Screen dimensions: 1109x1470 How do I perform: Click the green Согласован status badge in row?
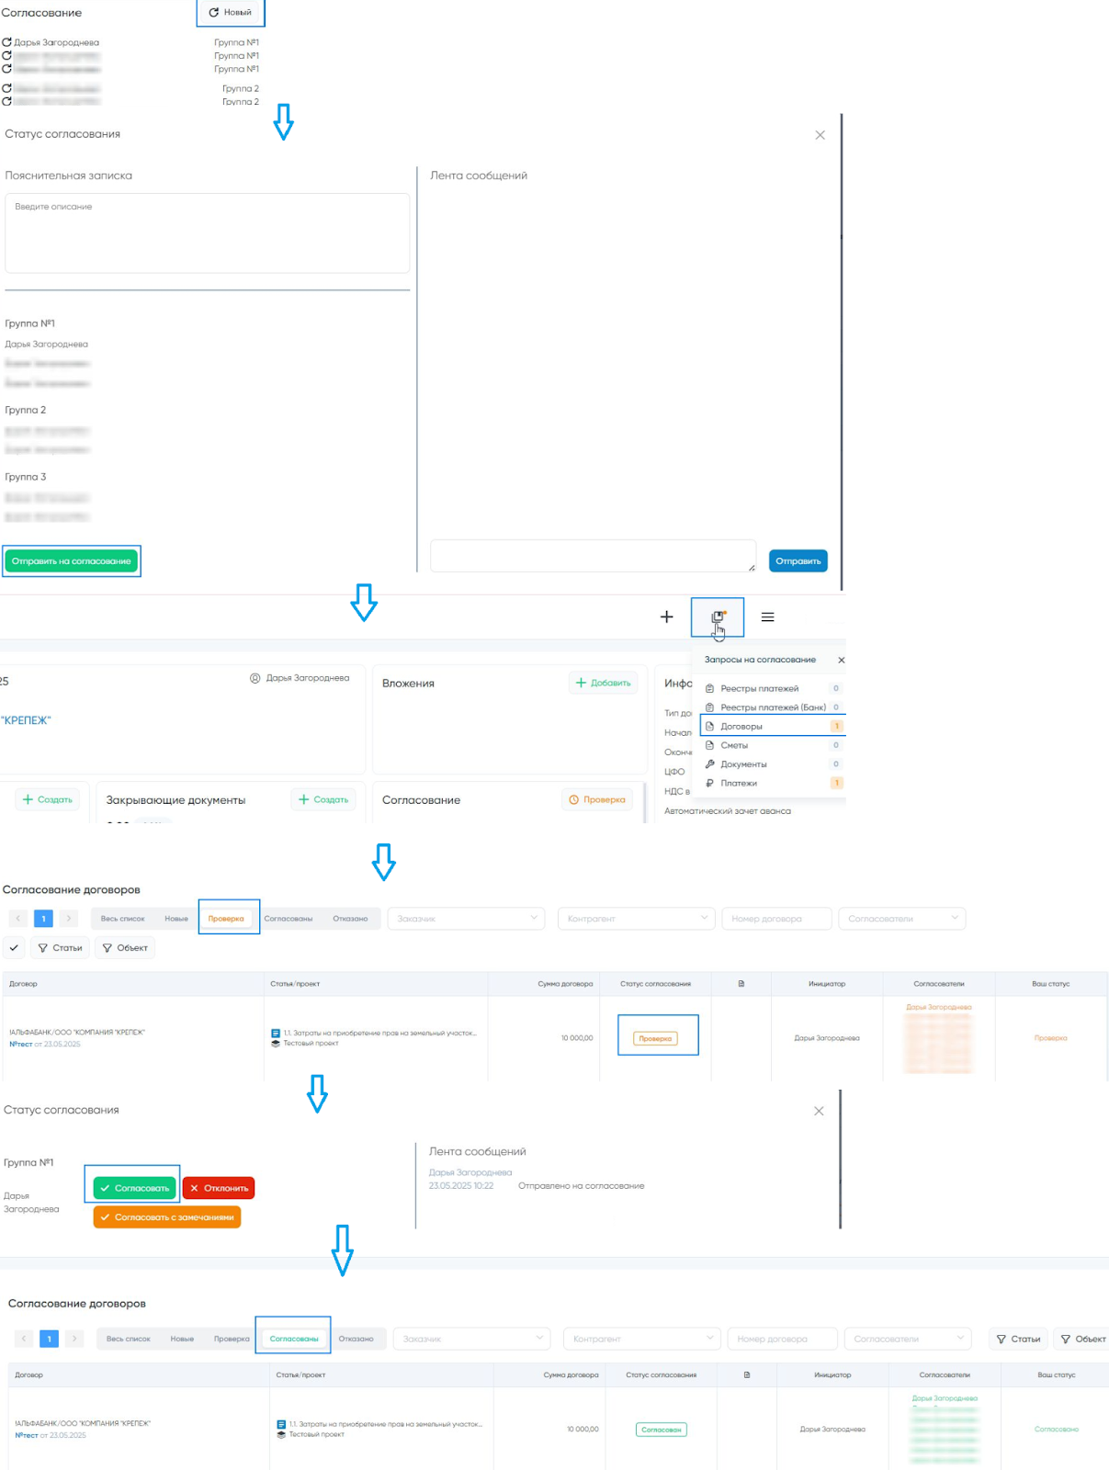661,1430
